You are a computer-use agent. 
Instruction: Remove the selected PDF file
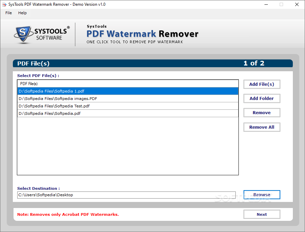[x=262, y=112]
